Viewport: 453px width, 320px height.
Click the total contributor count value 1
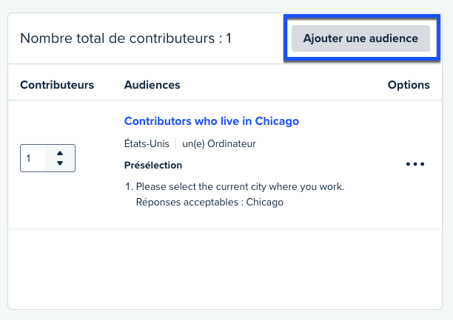coord(228,38)
